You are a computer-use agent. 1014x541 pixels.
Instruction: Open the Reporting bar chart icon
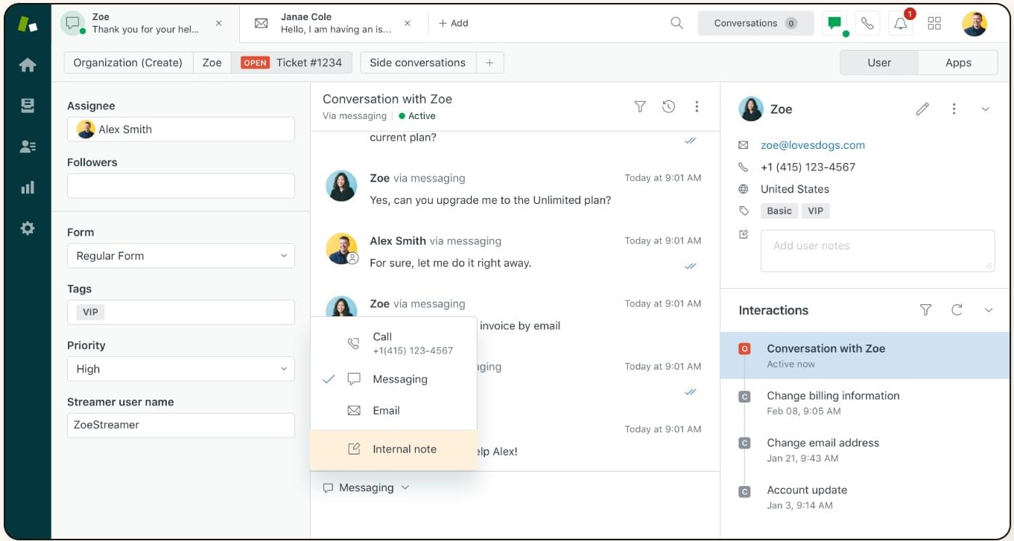28,188
